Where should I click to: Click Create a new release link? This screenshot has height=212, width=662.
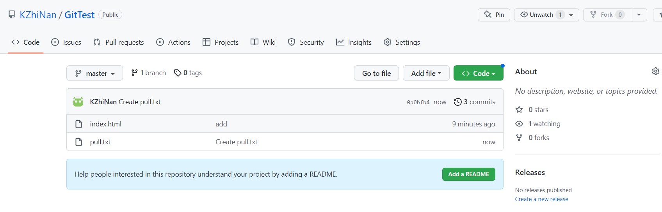tap(542, 199)
